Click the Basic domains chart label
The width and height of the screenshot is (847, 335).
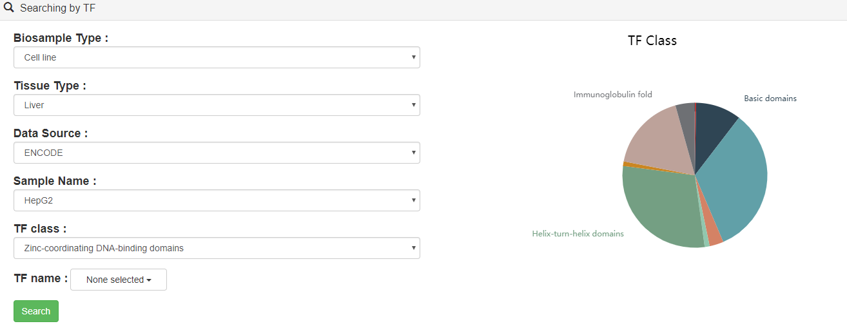pyautogui.click(x=770, y=99)
